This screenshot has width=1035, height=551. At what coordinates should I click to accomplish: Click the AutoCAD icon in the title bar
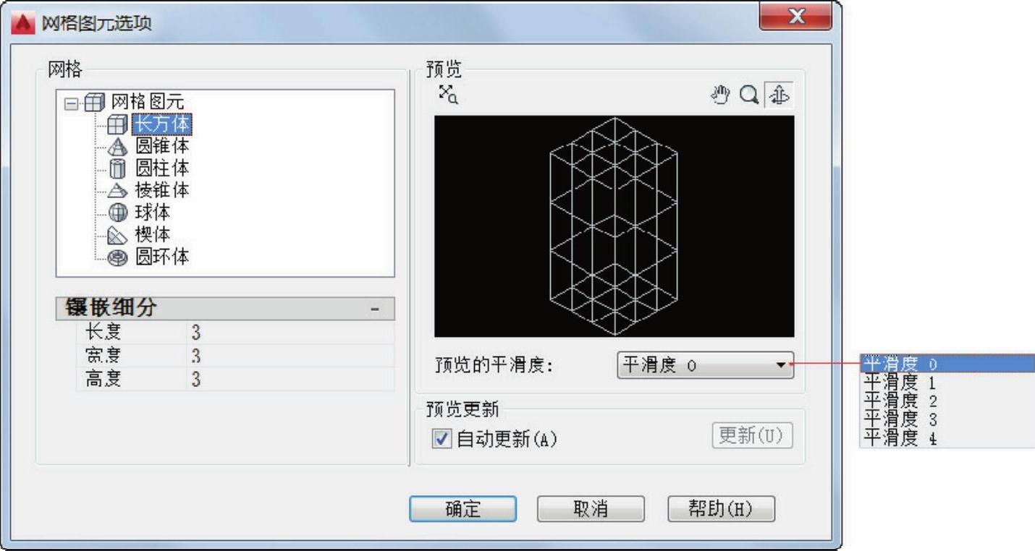25,23
